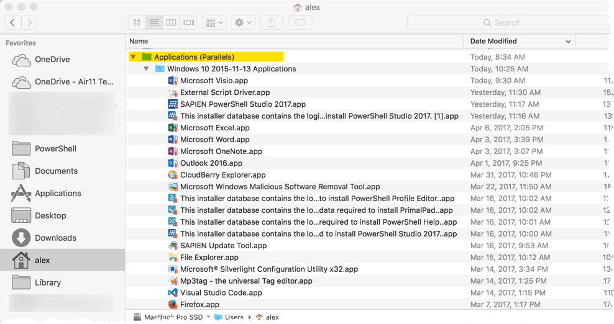
Task: Toggle the sort direction arrow in Date Modified
Action: click(568, 42)
